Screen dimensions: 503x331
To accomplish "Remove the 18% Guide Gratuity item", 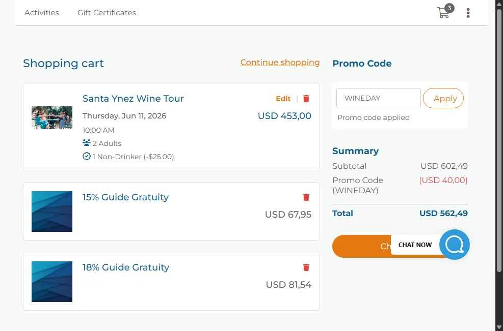I will click(306, 267).
